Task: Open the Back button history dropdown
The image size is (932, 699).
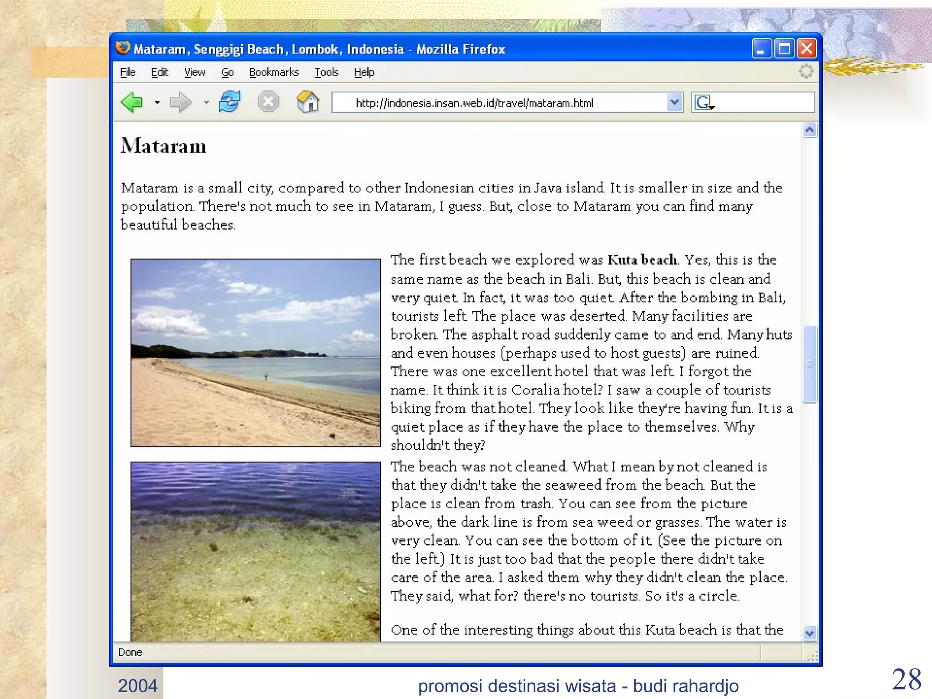Action: pos(157,103)
